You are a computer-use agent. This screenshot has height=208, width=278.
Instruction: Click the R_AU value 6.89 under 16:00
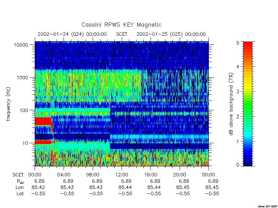pos(155,181)
